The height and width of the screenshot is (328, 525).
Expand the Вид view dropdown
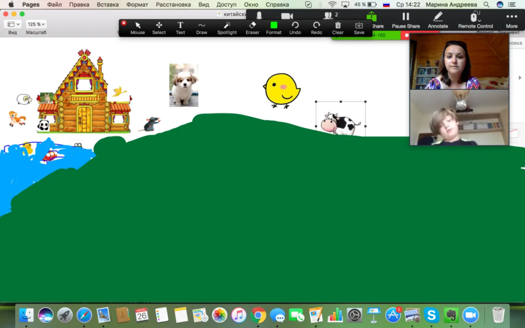pos(12,24)
